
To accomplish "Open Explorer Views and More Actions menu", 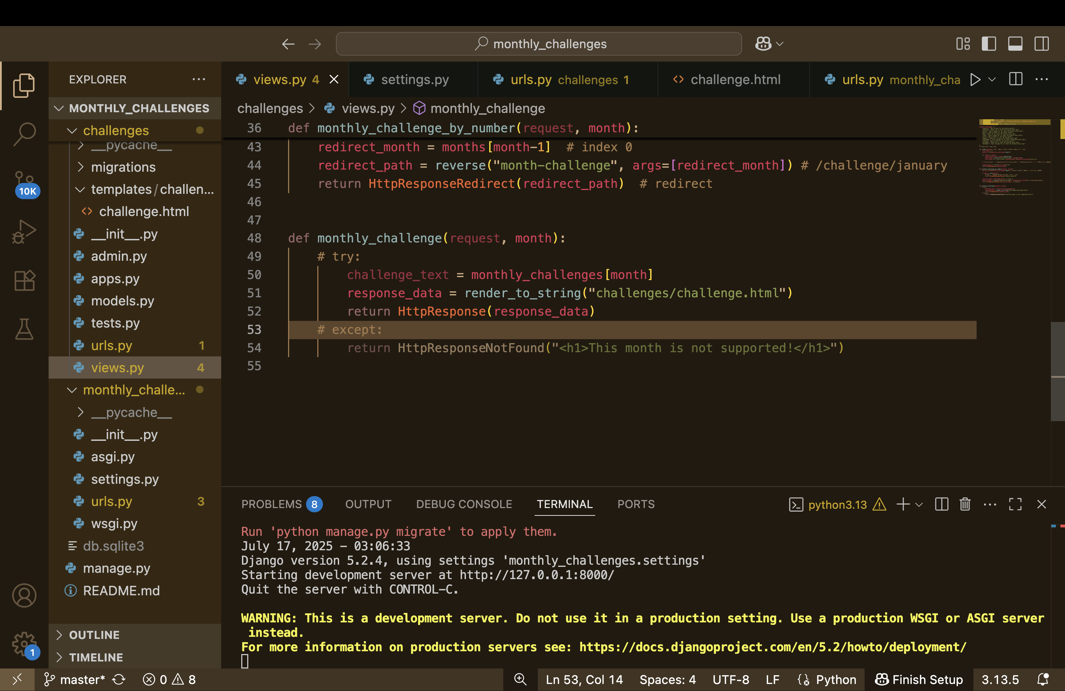I will [199, 79].
